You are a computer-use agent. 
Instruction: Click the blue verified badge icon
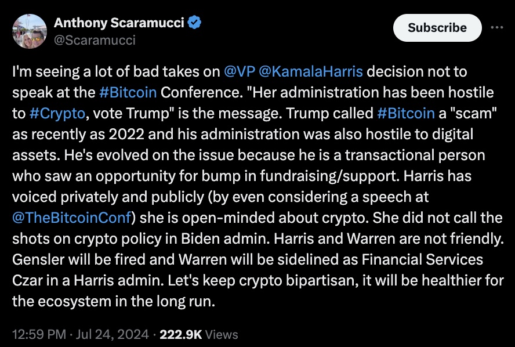[x=196, y=23]
